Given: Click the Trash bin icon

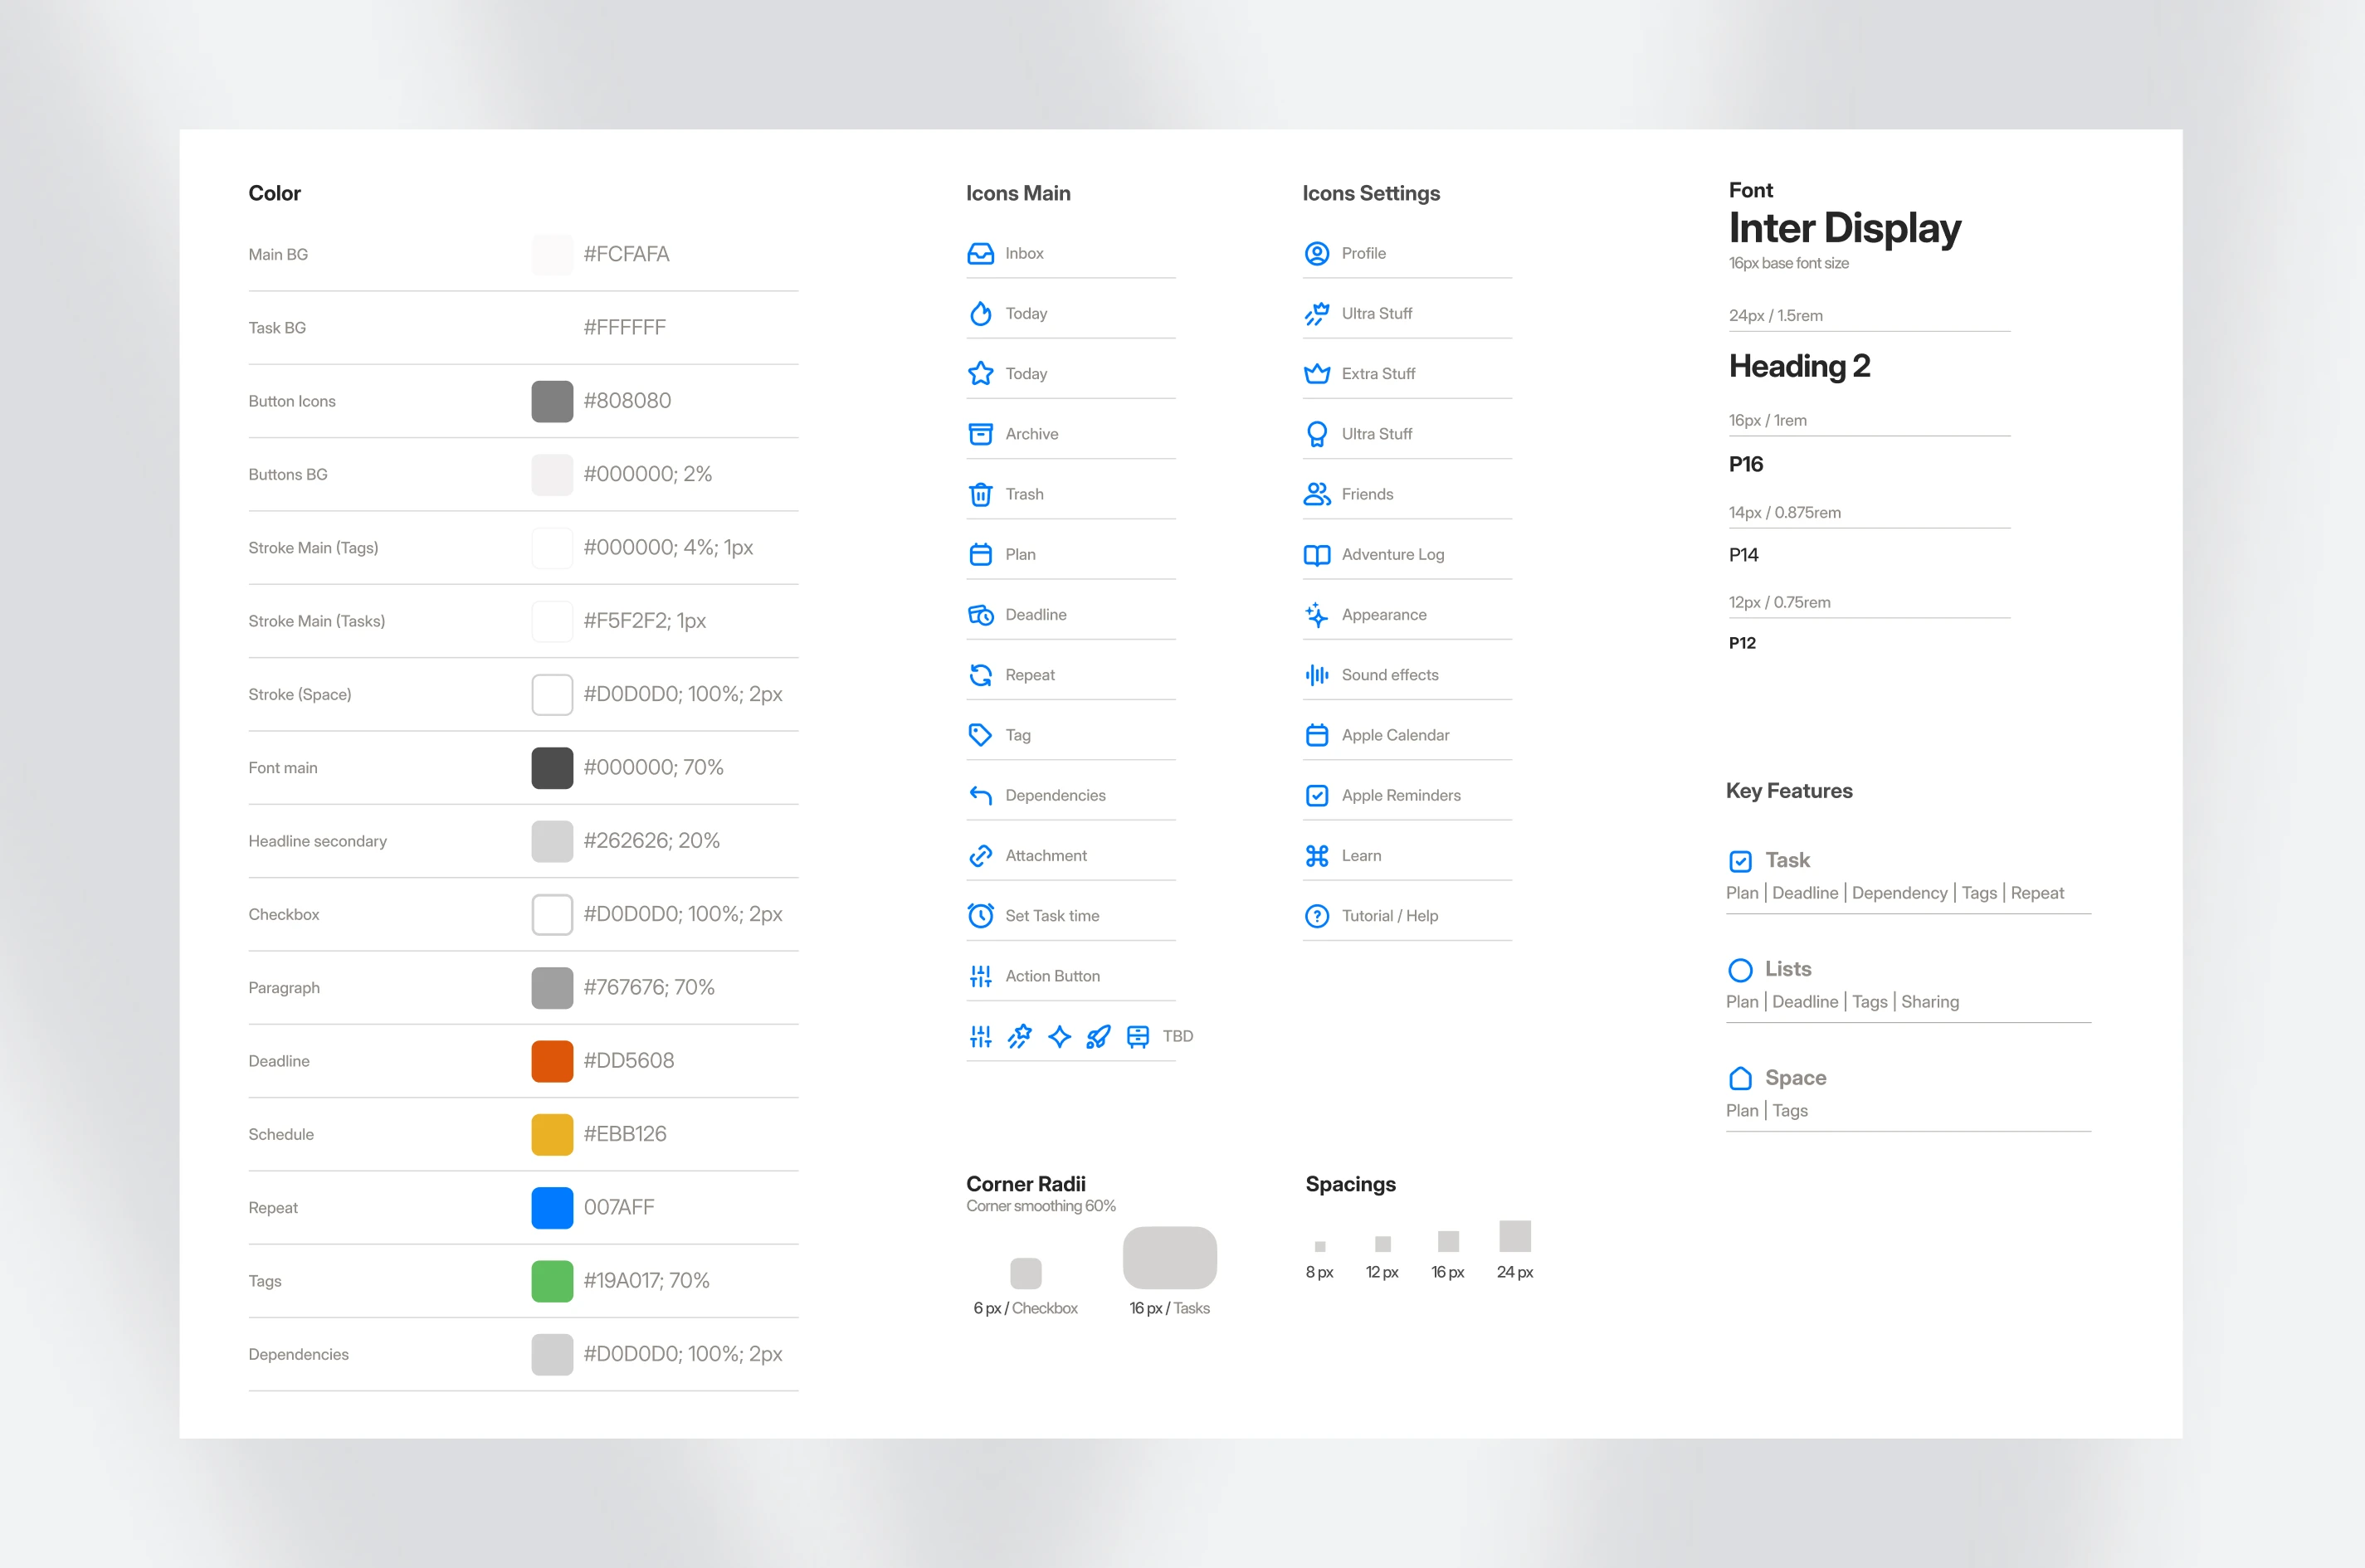Looking at the screenshot, I should 980,494.
